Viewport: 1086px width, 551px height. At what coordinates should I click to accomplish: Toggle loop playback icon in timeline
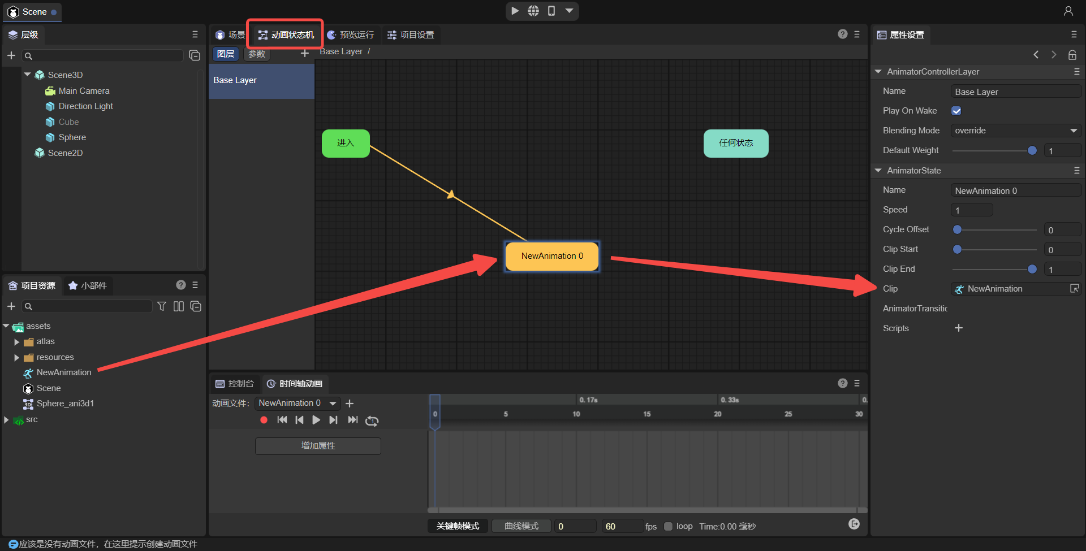click(372, 420)
